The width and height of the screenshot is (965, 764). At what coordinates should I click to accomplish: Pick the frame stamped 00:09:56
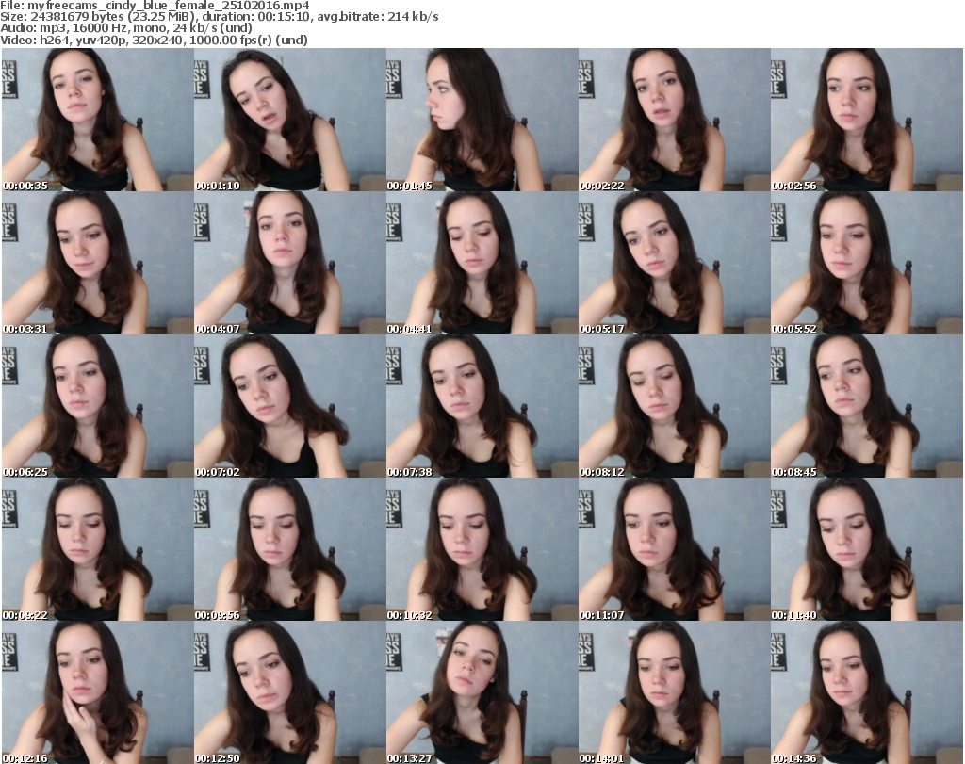290,549
